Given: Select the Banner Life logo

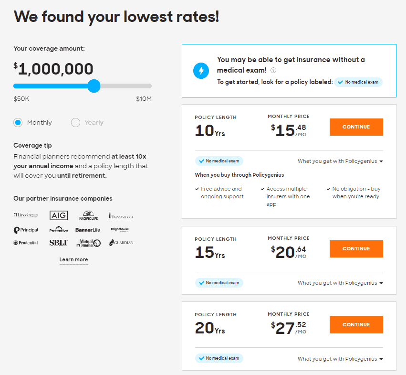Looking at the screenshot, I should pyautogui.click(x=88, y=229).
